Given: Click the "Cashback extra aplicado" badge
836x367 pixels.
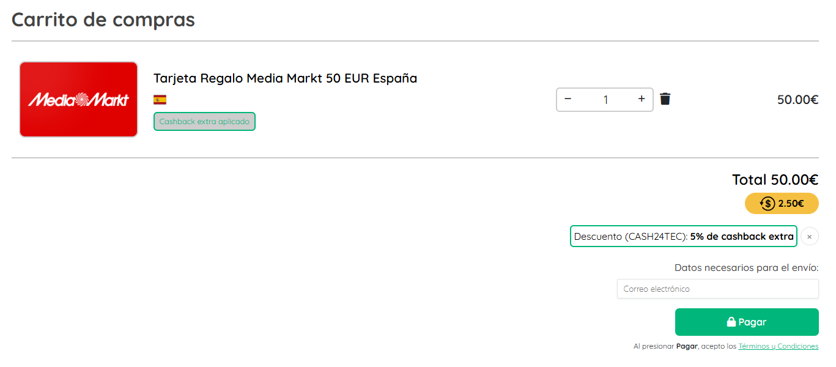Looking at the screenshot, I should click(204, 122).
